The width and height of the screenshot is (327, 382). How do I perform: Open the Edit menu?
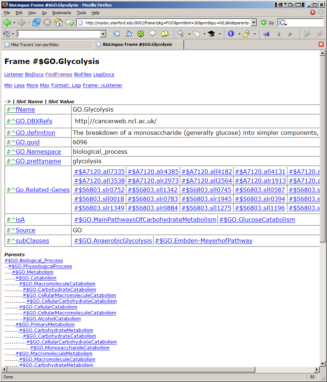tap(19, 13)
